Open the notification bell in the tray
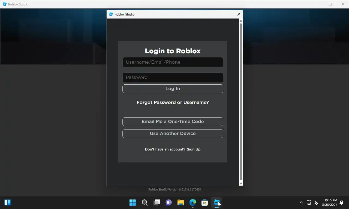 point(342,203)
